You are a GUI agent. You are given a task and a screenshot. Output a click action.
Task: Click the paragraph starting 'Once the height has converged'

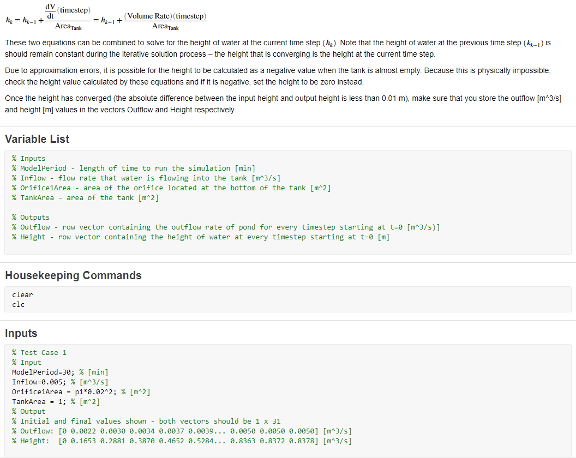283,104
